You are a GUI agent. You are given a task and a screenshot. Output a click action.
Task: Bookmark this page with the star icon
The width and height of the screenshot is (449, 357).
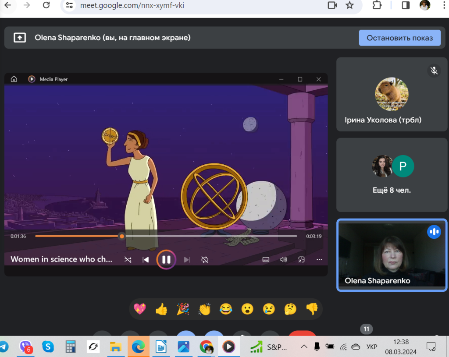coord(349,5)
